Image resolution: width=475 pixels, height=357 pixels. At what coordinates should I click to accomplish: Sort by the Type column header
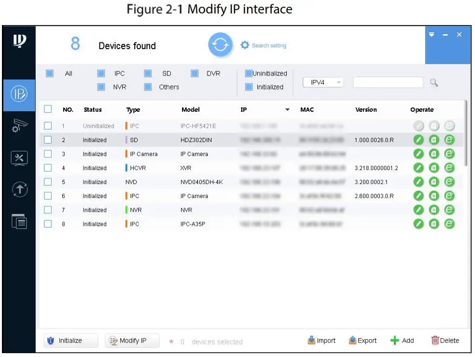click(x=133, y=110)
